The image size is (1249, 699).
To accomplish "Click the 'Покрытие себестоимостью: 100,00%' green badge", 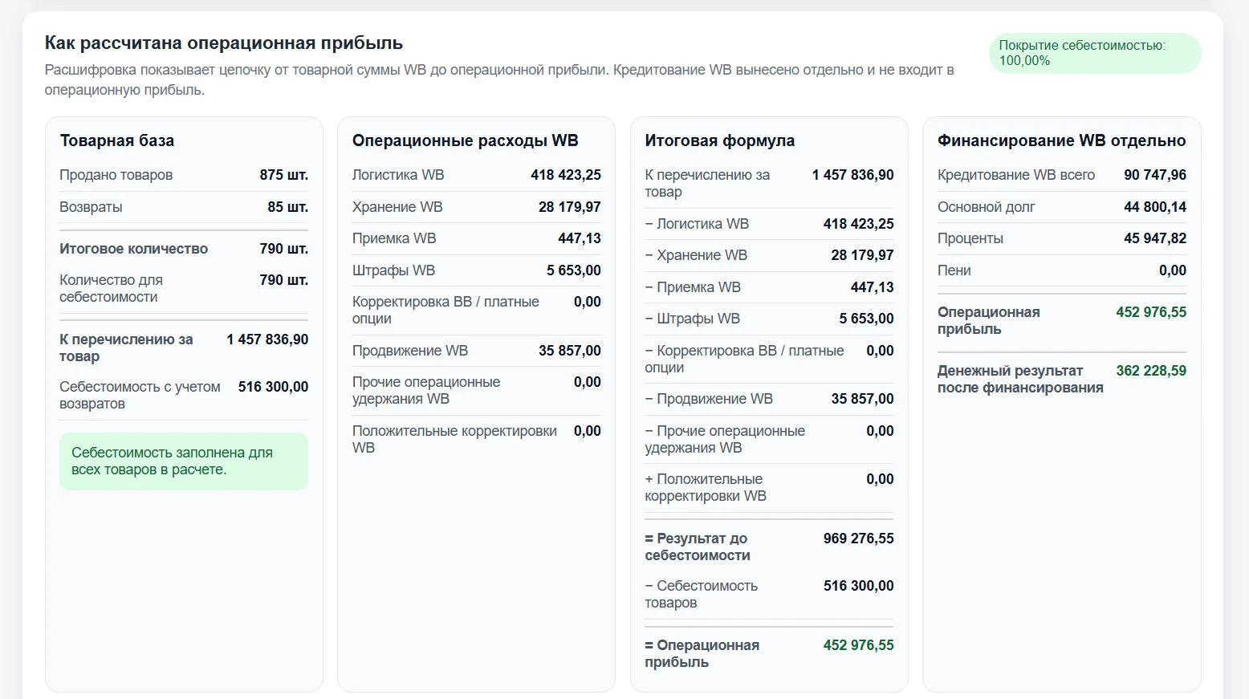I will (x=1095, y=53).
